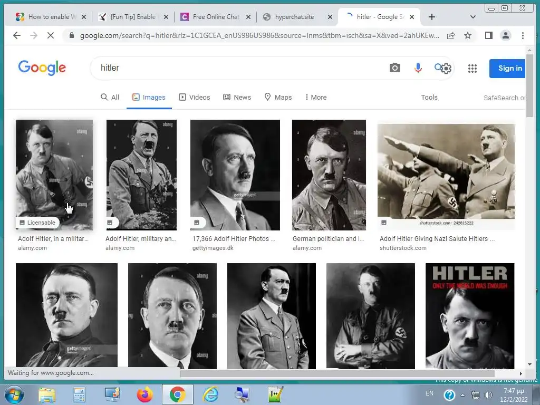This screenshot has width=540, height=405.
Task: Click the Licensable badge
Action: [37, 223]
